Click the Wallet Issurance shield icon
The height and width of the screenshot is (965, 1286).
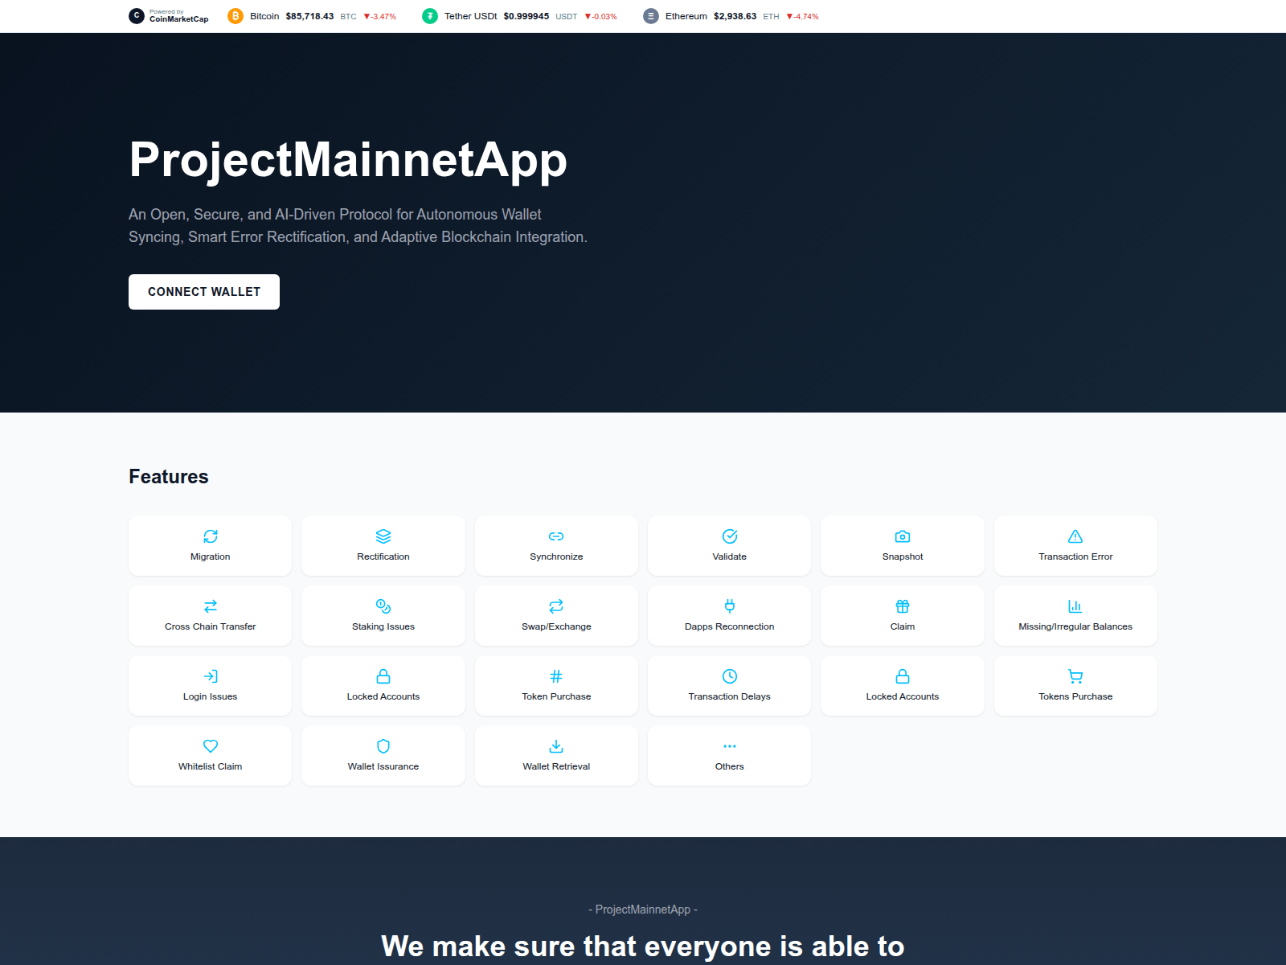[383, 746]
